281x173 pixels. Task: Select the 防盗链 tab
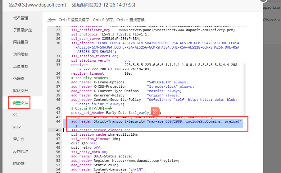coord(19,163)
